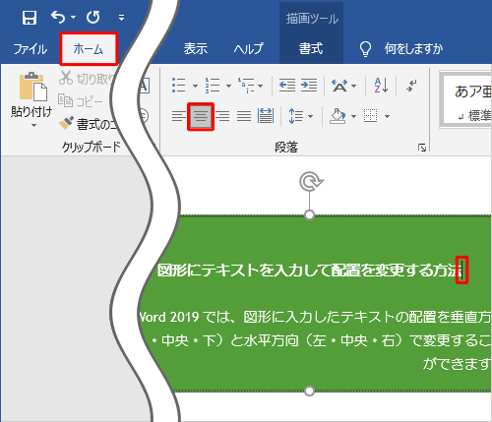Image resolution: width=492 pixels, height=422 pixels.
Task: Apply distributed alignment
Action: (266, 116)
